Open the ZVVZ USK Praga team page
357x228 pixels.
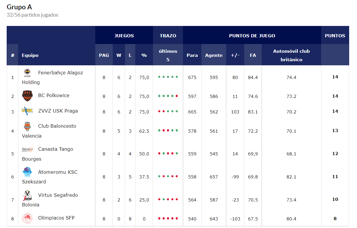tap(58, 111)
